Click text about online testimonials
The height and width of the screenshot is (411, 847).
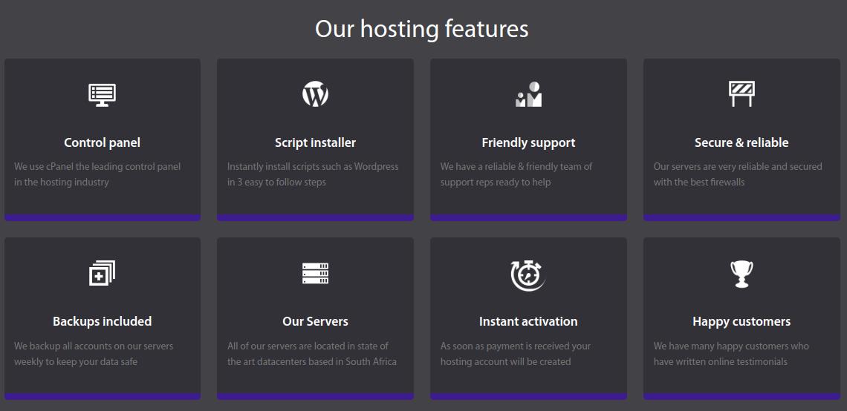pyautogui.click(x=731, y=353)
